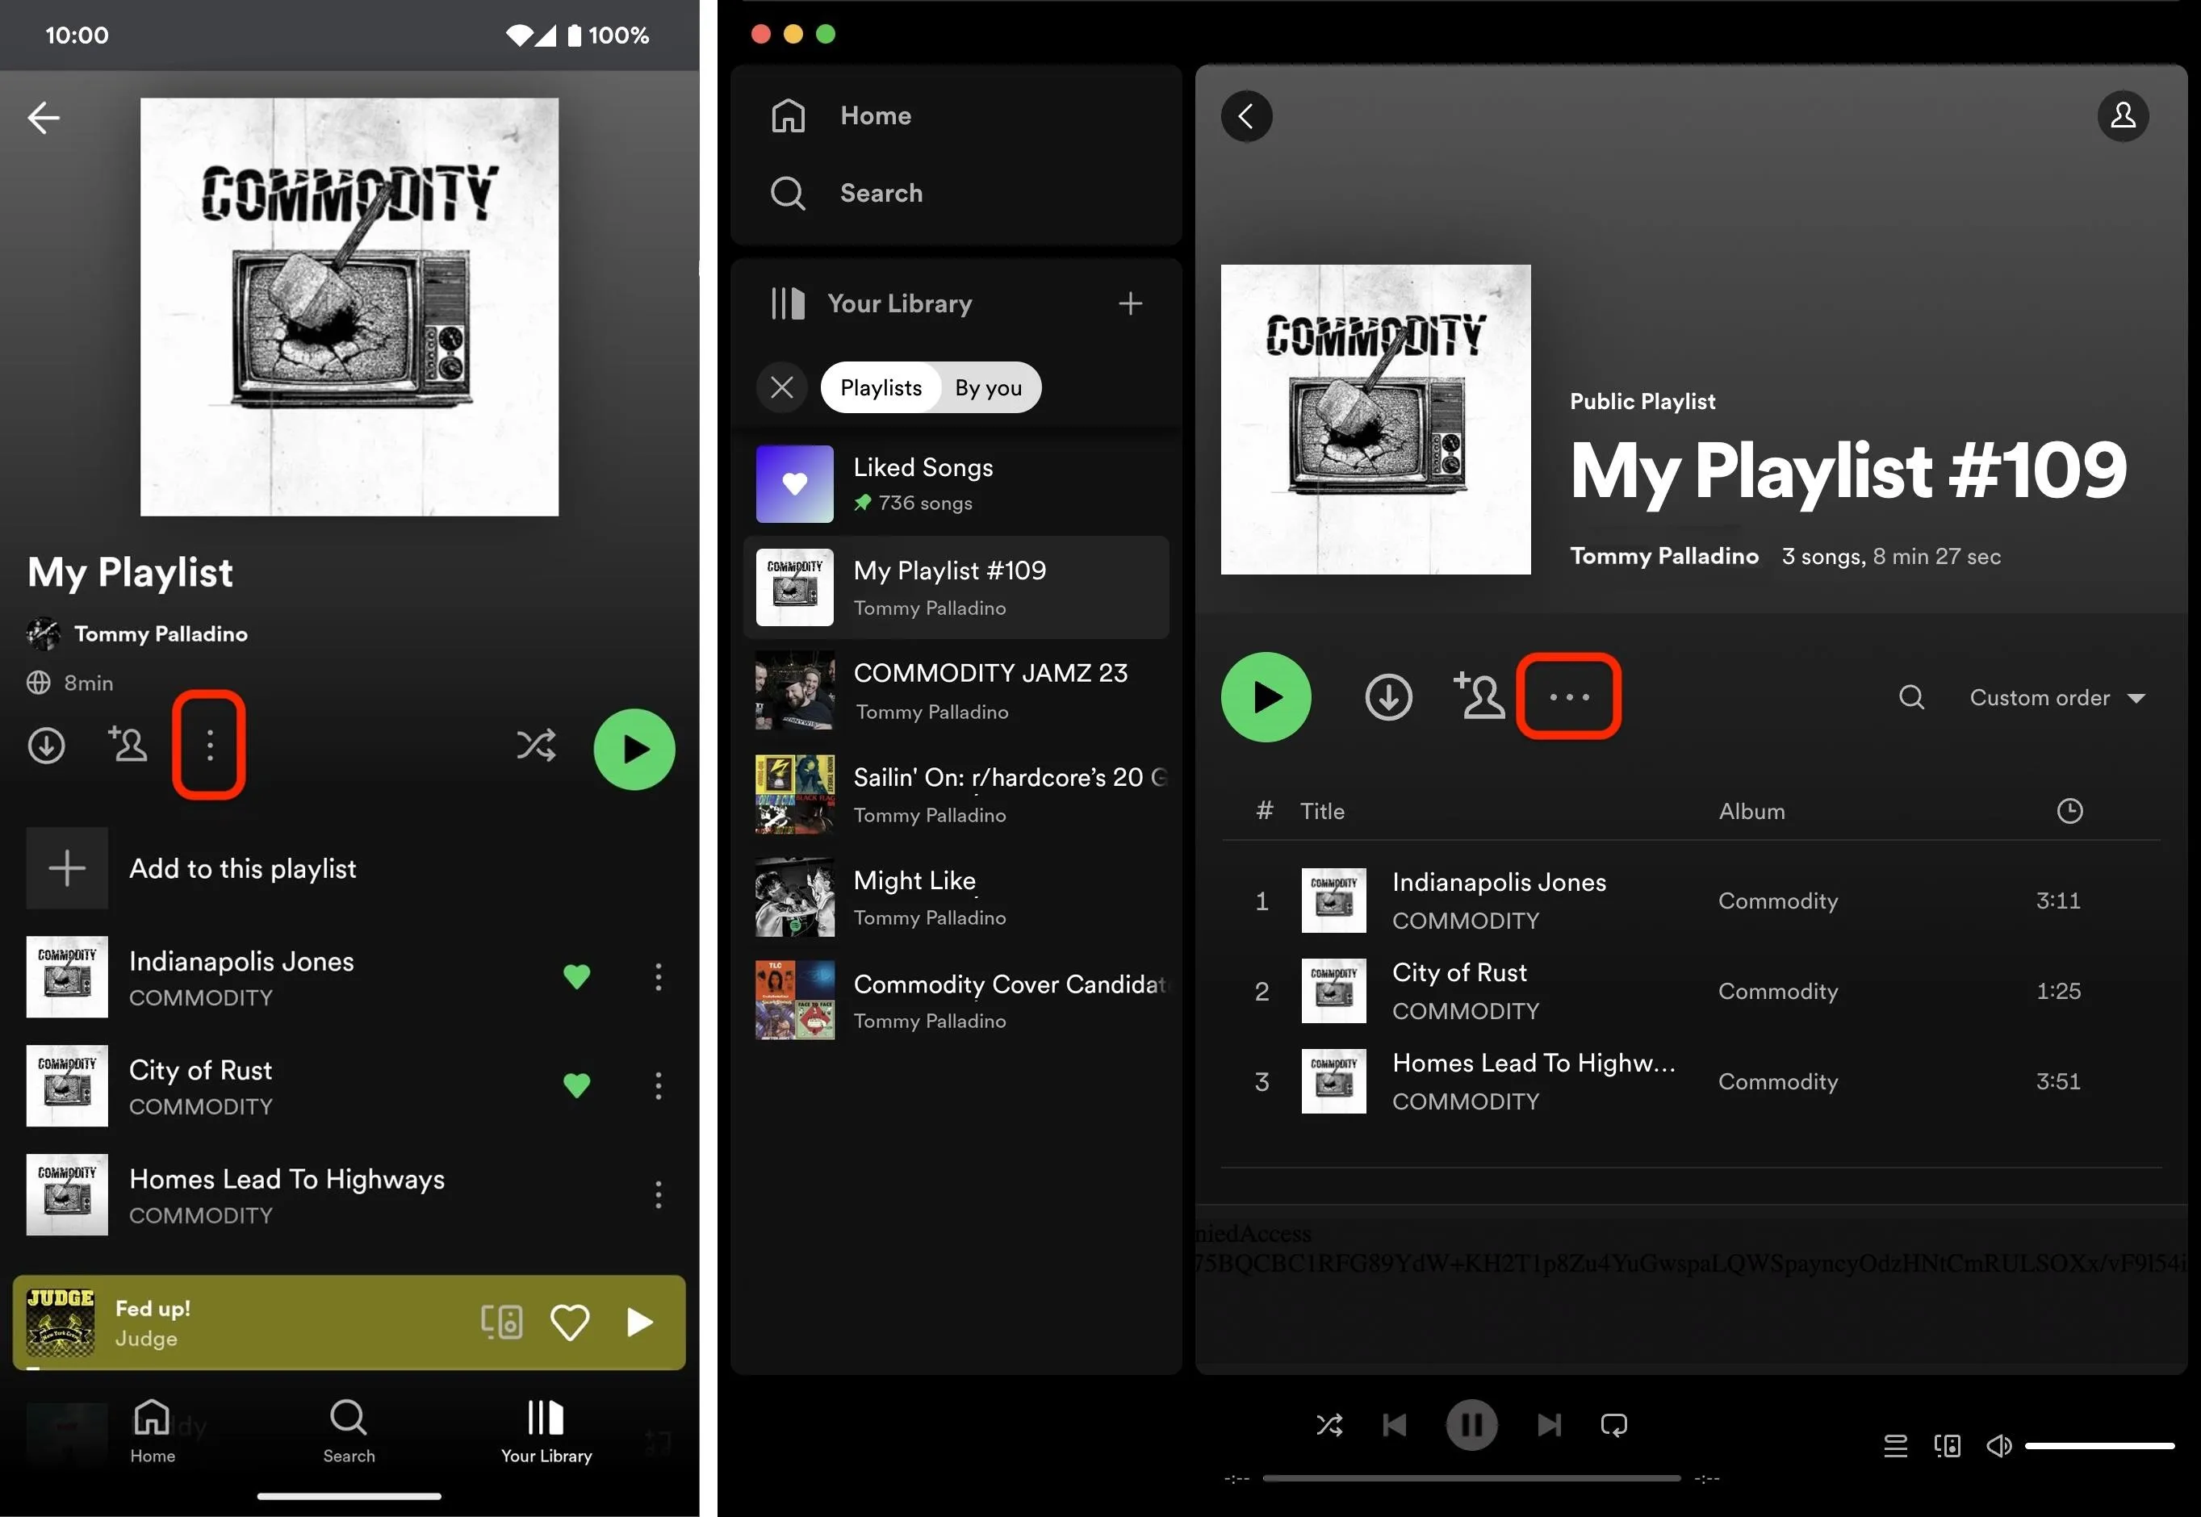The image size is (2201, 1517).
Task: Click the Album column header
Action: pos(1751,811)
